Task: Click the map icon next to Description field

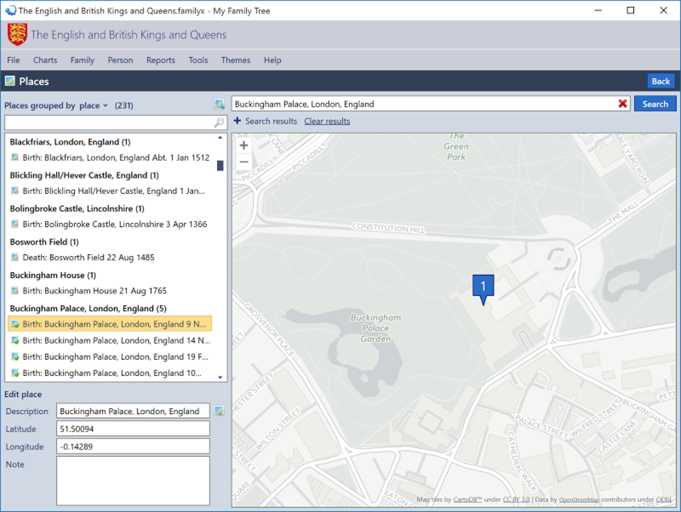Action: click(220, 411)
